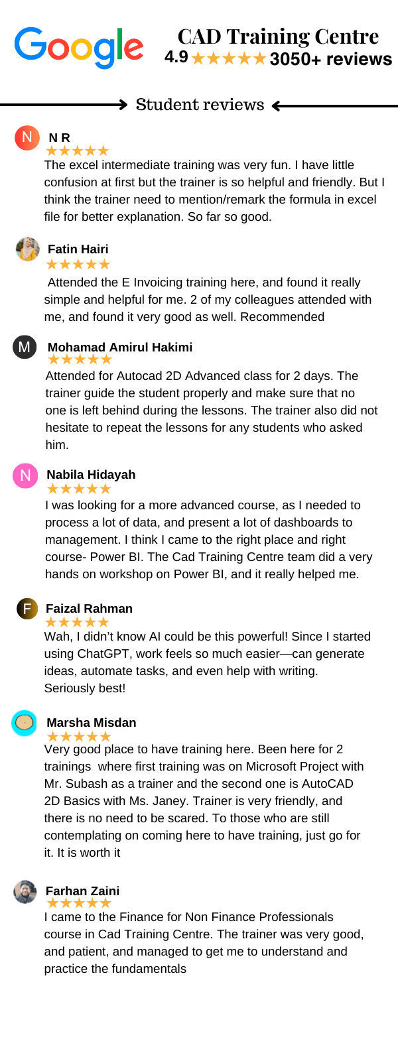
Task: Open Fatin Hairi's profile photo
Action: tap(27, 249)
